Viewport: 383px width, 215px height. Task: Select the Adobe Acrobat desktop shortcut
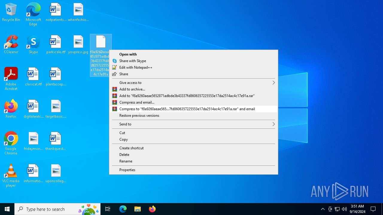[11, 79]
